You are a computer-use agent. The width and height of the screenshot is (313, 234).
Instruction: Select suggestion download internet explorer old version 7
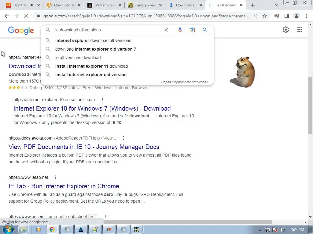[127, 49]
